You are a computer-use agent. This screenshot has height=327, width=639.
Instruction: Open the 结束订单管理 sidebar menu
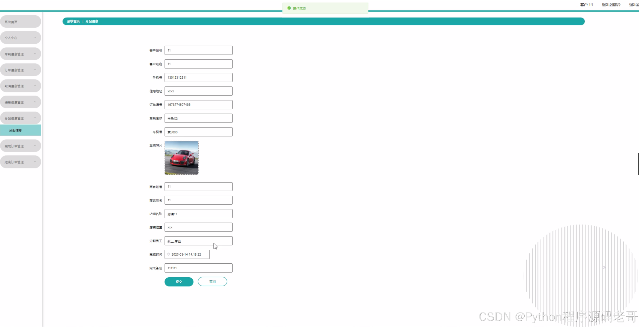(14, 162)
